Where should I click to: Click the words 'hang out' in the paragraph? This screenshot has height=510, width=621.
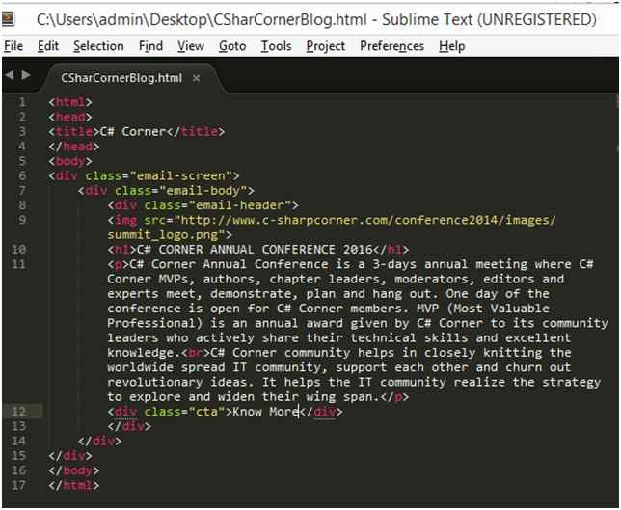pyautogui.click(x=401, y=294)
